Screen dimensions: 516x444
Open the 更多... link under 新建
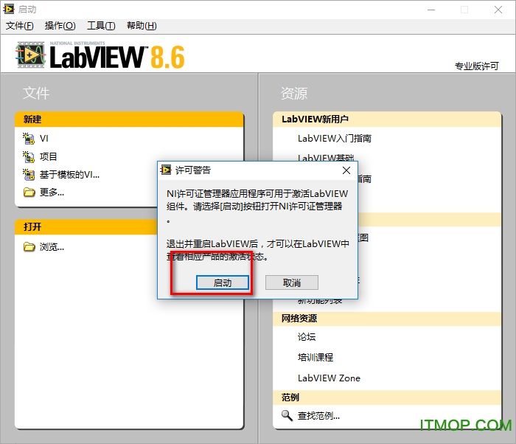52,192
